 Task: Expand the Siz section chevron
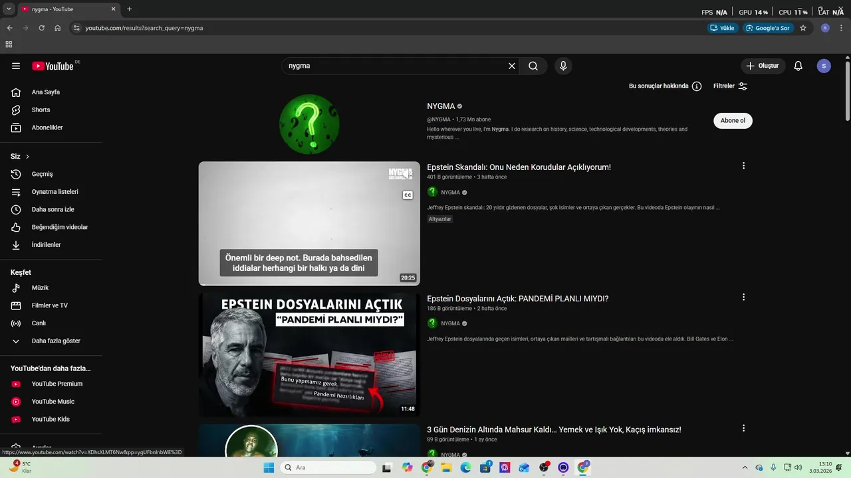click(x=27, y=157)
